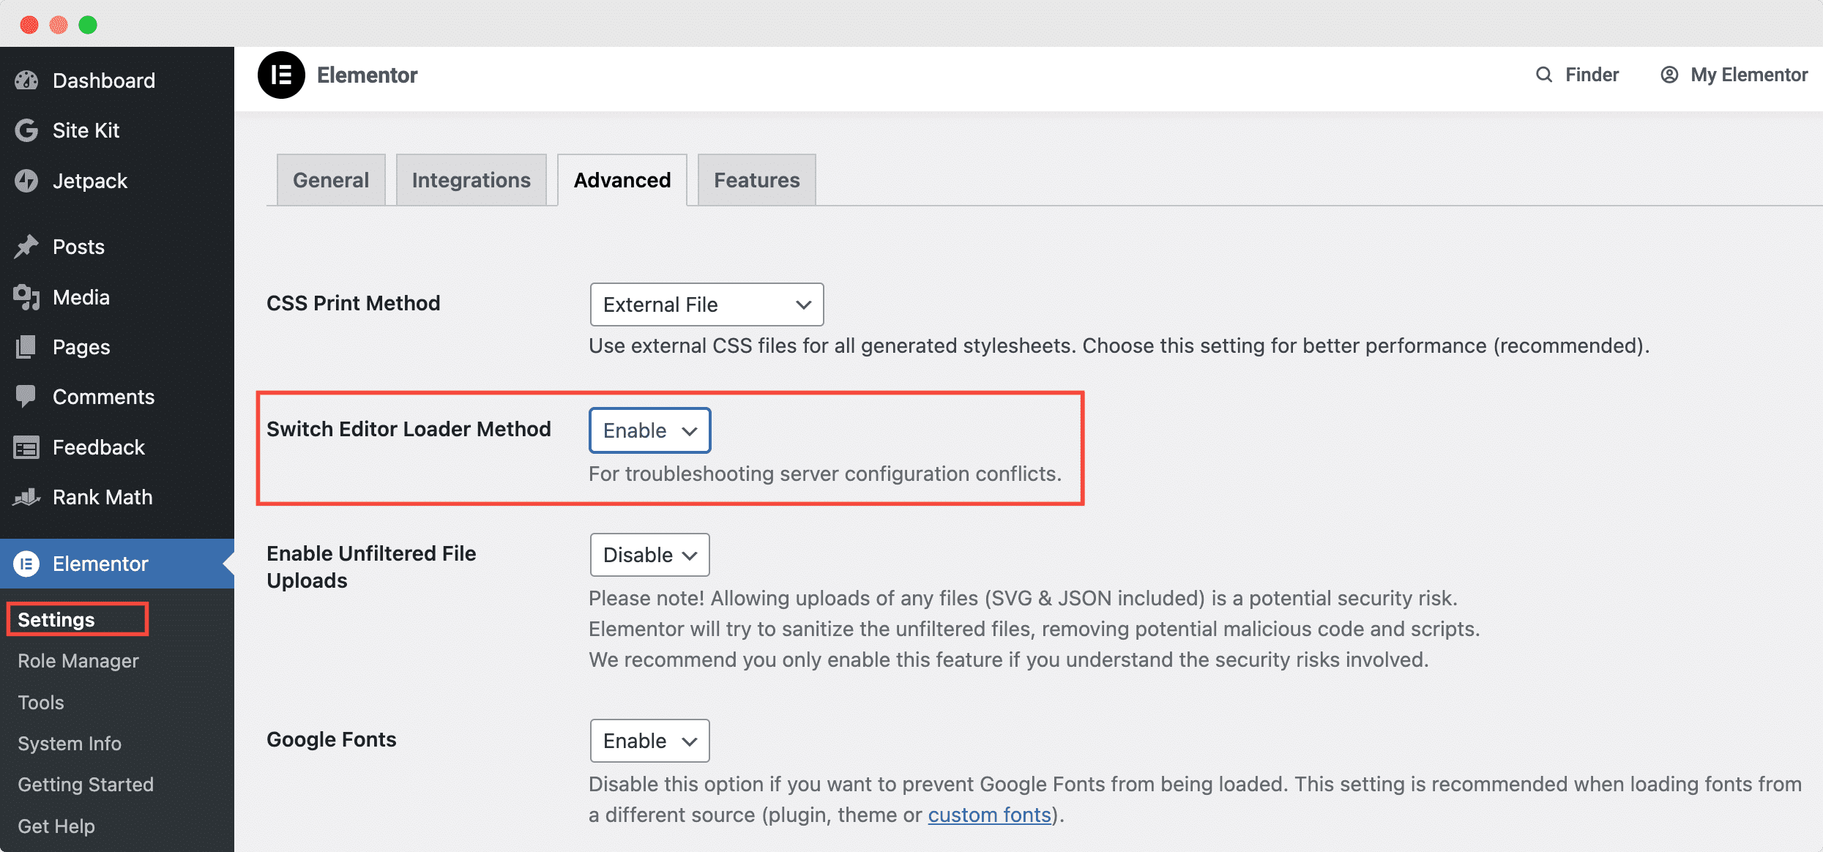The height and width of the screenshot is (852, 1823).
Task: Open the CSS Print Method dropdown
Action: click(x=706, y=304)
